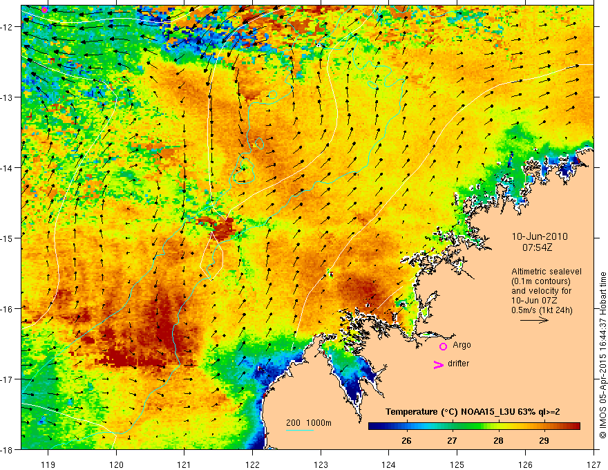This screenshot has width=608, height=470.
Task: Click the '(0.1m contours)' caption line
Action: pos(541,281)
